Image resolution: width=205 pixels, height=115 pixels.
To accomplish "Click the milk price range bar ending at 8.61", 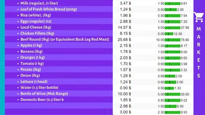I will click(x=172, y=4).
